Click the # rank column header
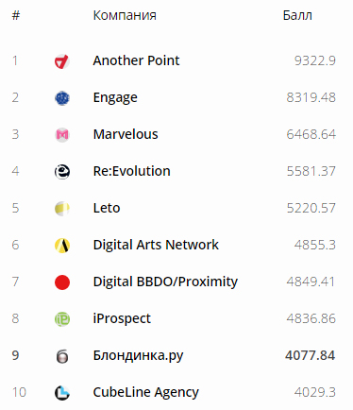 click(x=16, y=15)
